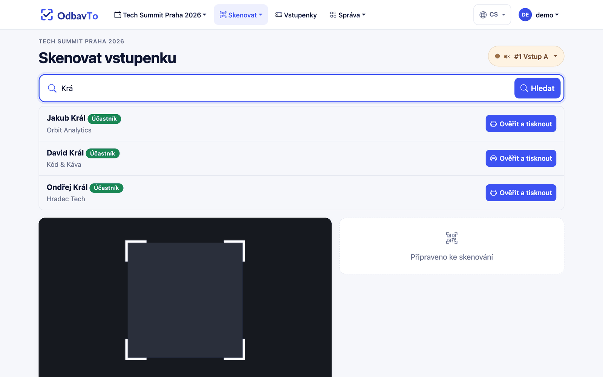Click the ticket icon next to Vstupenky
The height and width of the screenshot is (377, 603).
tap(279, 15)
